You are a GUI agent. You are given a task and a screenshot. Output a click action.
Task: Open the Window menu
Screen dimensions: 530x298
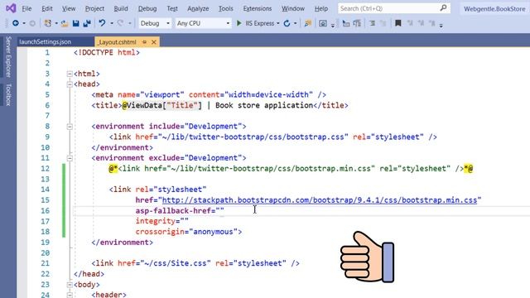293,8
